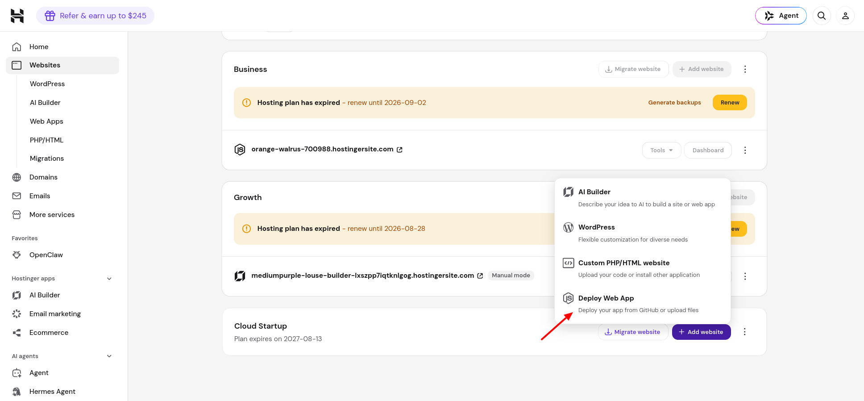Click Plan expires on 2027-08-13 text
Image resolution: width=864 pixels, height=401 pixels.
[x=278, y=339]
